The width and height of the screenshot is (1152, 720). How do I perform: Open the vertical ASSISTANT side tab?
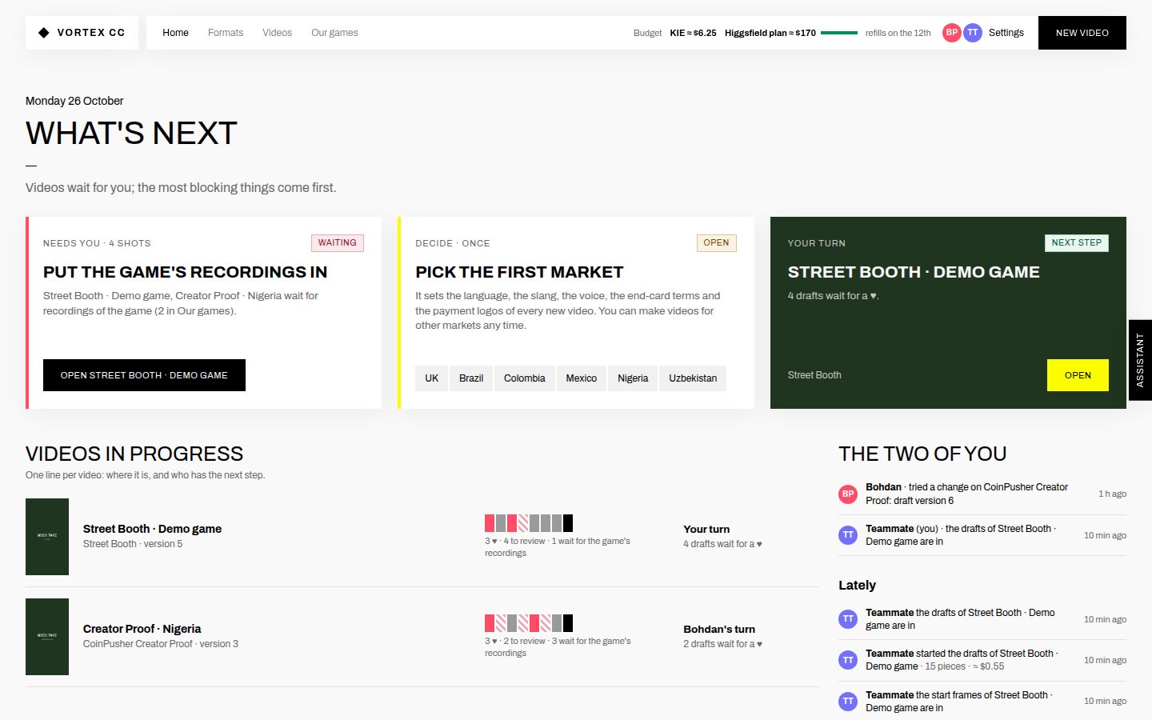[x=1140, y=360]
